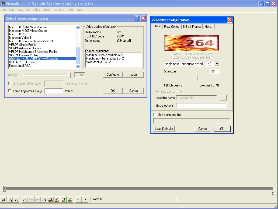Set selection end with mark-out button
Image resolution: width=278 pixels, height=209 pixels.
click(85, 200)
